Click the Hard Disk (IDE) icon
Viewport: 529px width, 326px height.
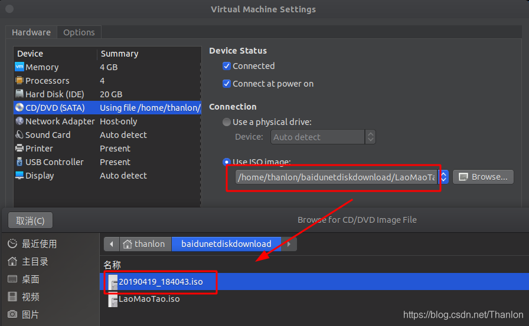pos(19,94)
